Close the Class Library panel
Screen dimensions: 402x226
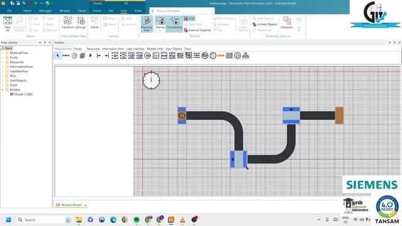pyautogui.click(x=50, y=43)
